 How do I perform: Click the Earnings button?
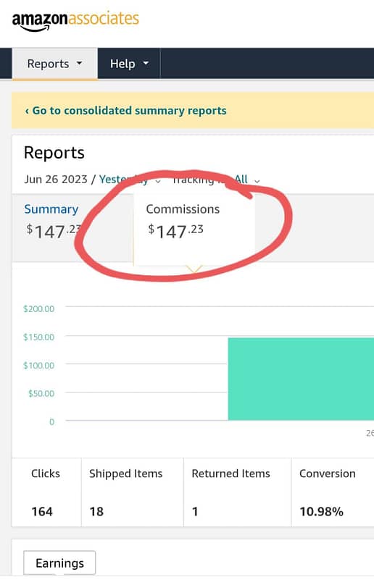pos(59,563)
